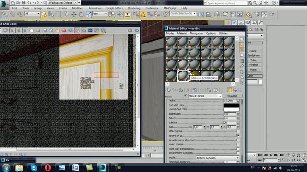Click the binoculars search icon
Viewport: 307px width, 172px height.
250,3
